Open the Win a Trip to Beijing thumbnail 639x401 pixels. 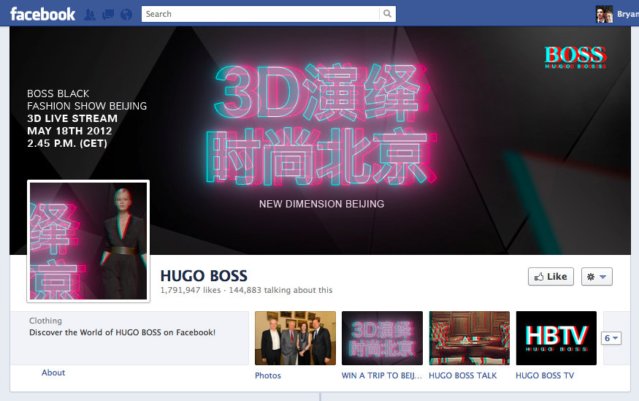pyautogui.click(x=382, y=338)
